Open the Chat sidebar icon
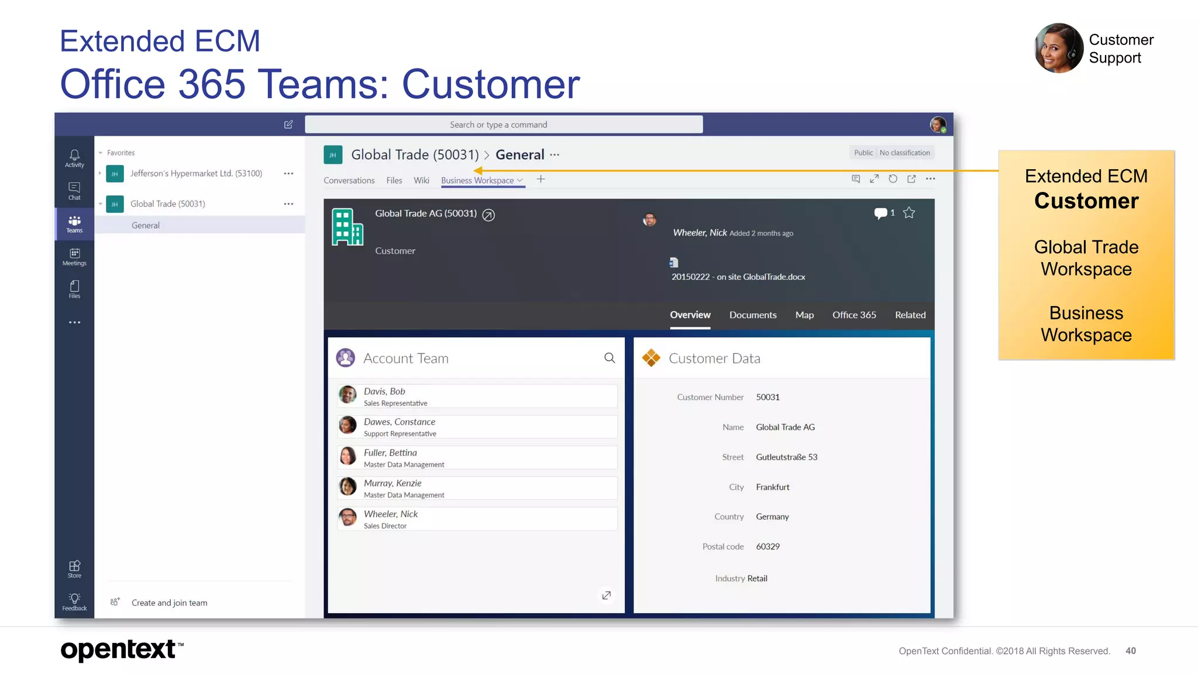The image size is (1198, 674). [x=74, y=191]
